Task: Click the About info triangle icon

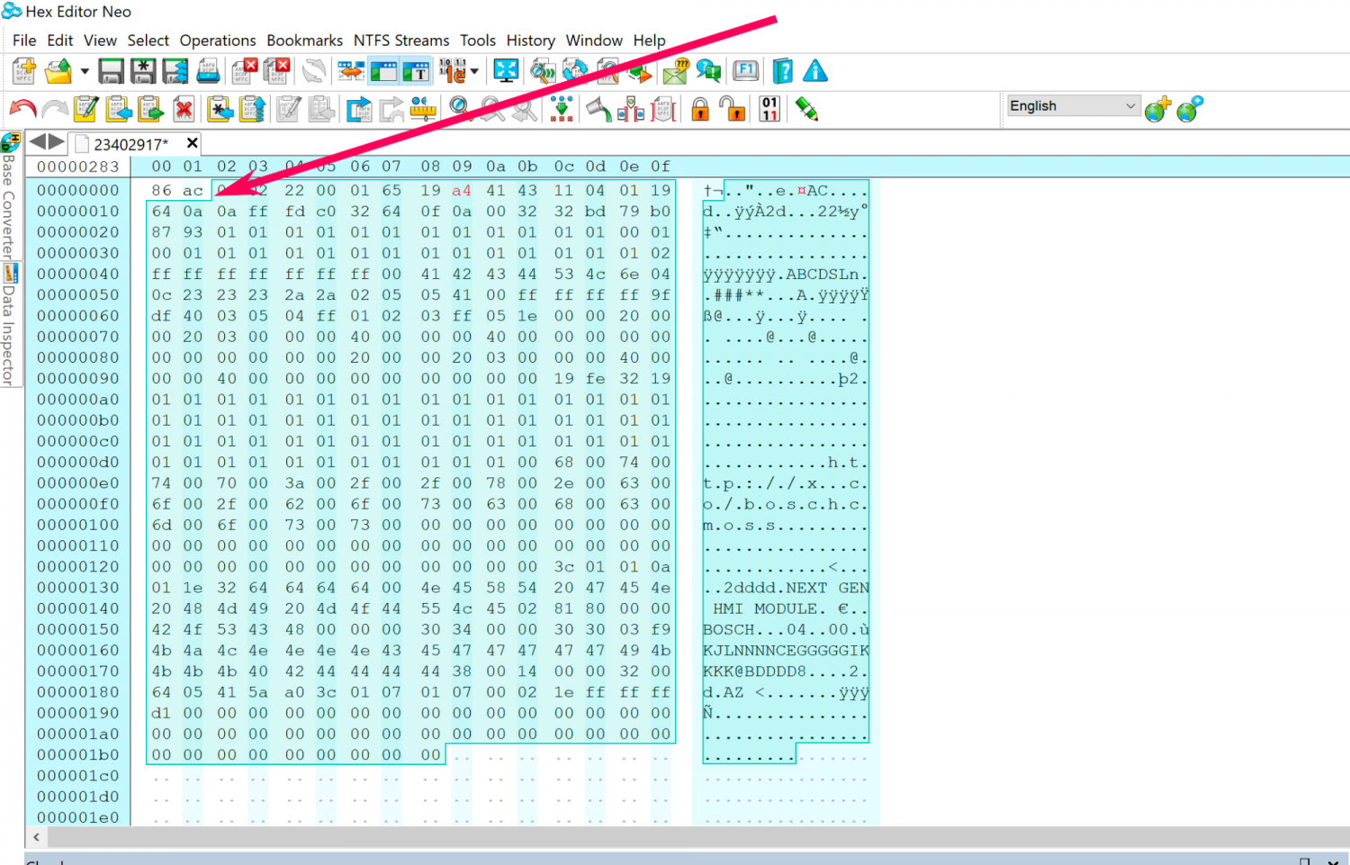Action: tap(815, 71)
